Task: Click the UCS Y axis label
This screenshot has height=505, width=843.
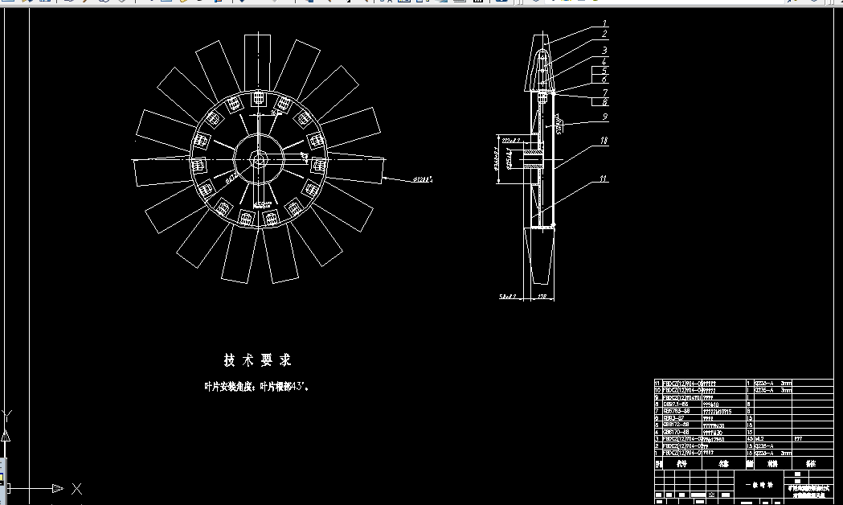Action: [6, 416]
